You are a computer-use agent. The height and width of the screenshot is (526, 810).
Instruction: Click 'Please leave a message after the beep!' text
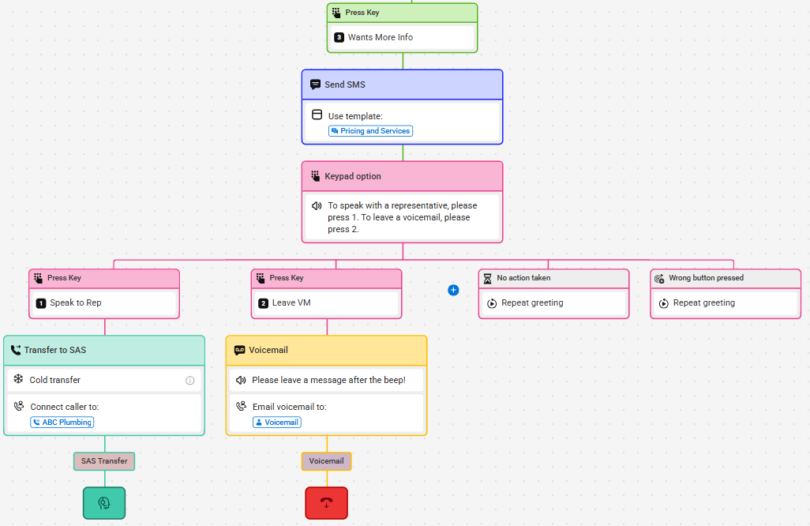coord(328,380)
